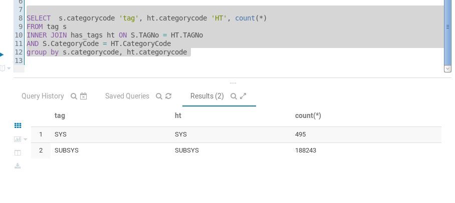Select the Results (2) tab
The width and height of the screenshot is (455, 203).
207,96
